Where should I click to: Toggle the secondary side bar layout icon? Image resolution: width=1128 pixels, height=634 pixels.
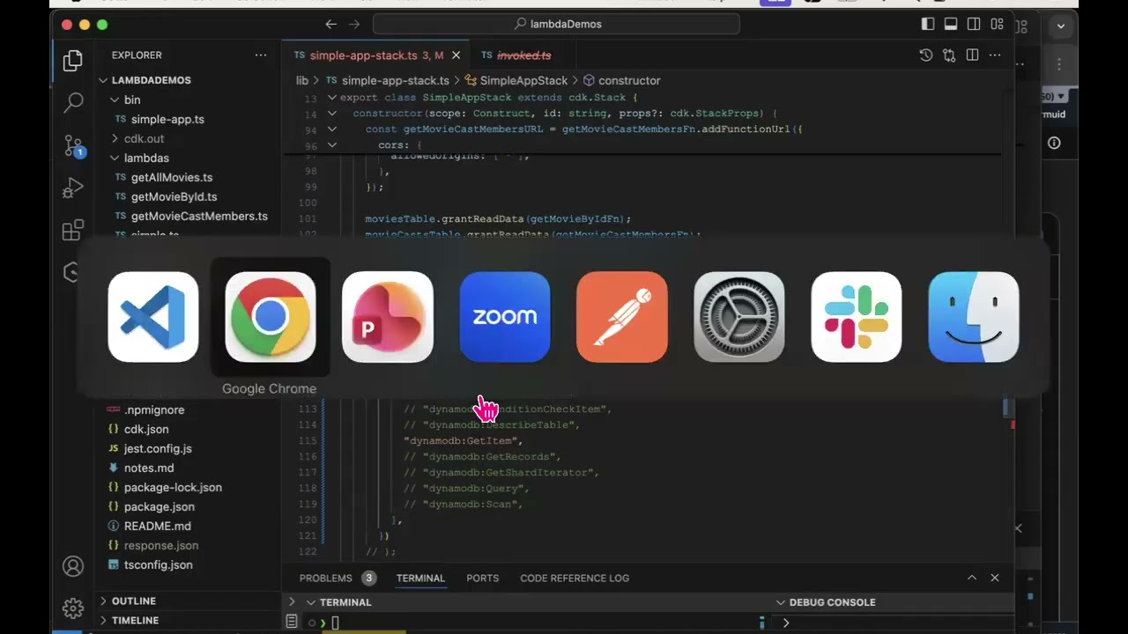point(974,24)
